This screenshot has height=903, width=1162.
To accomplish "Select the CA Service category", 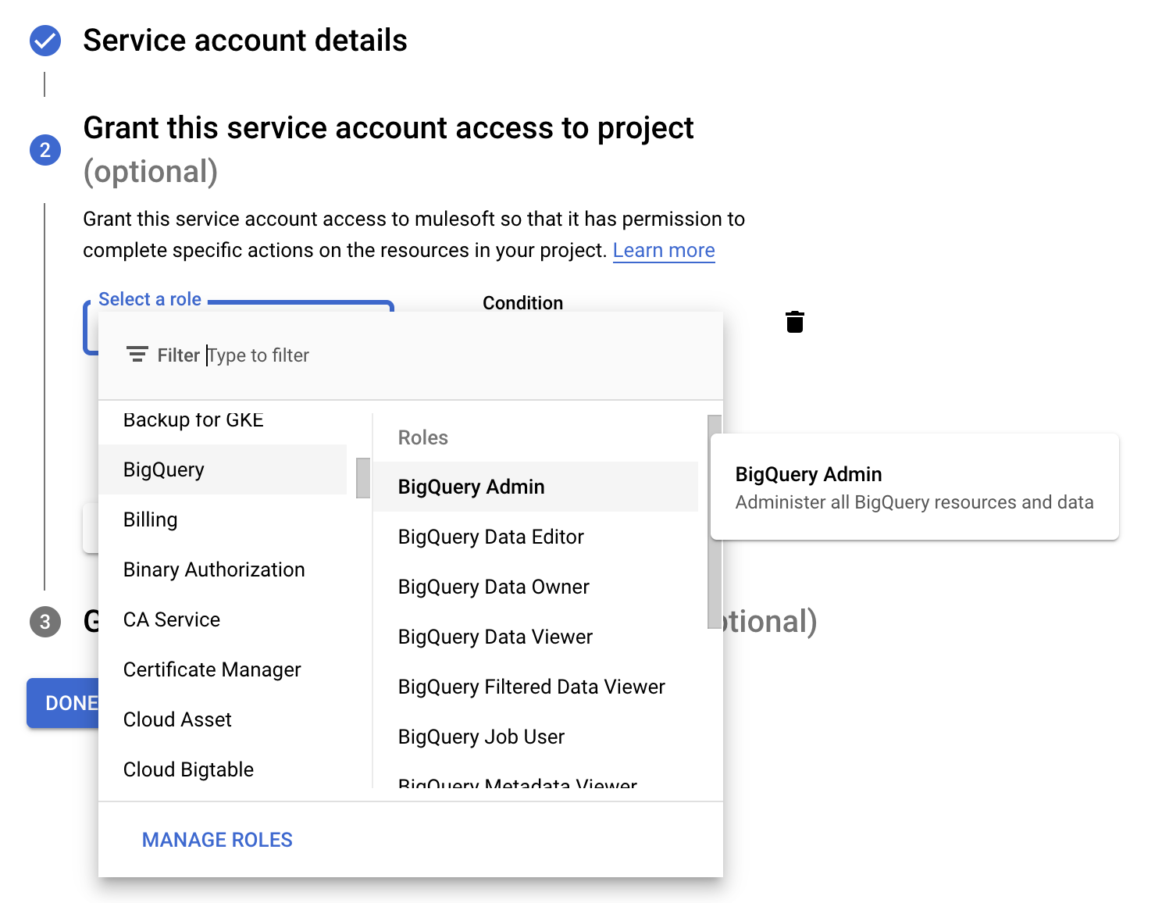I will click(x=172, y=619).
